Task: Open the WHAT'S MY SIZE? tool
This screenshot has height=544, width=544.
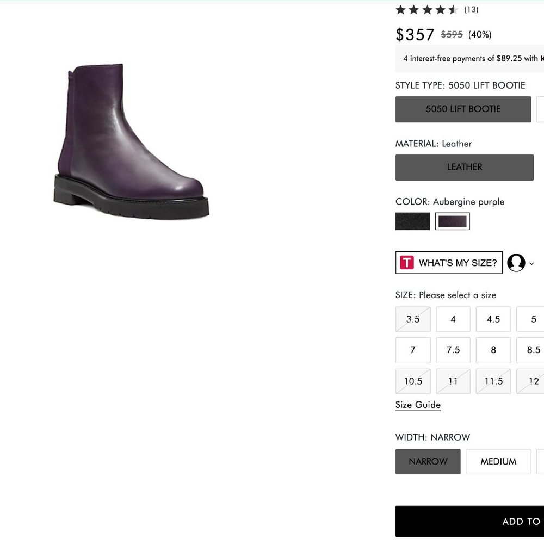Action: click(448, 263)
